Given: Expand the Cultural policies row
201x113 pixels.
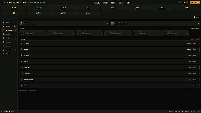Looking at the screenshot, I should coord(109,73).
